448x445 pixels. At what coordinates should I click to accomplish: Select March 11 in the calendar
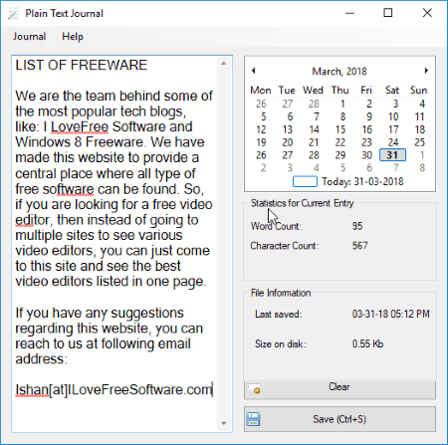(419, 116)
